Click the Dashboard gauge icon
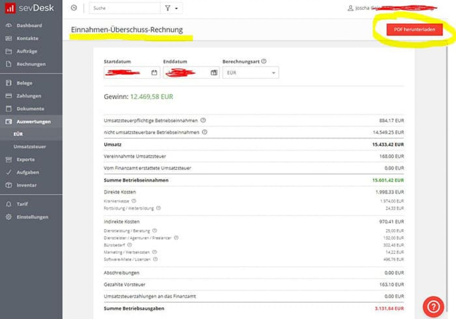Viewport: 456px width, 319px height. 9,26
